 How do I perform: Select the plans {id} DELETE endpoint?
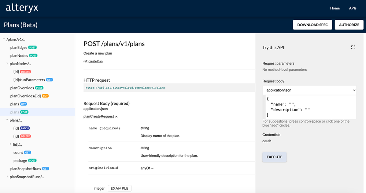click(x=22, y=136)
